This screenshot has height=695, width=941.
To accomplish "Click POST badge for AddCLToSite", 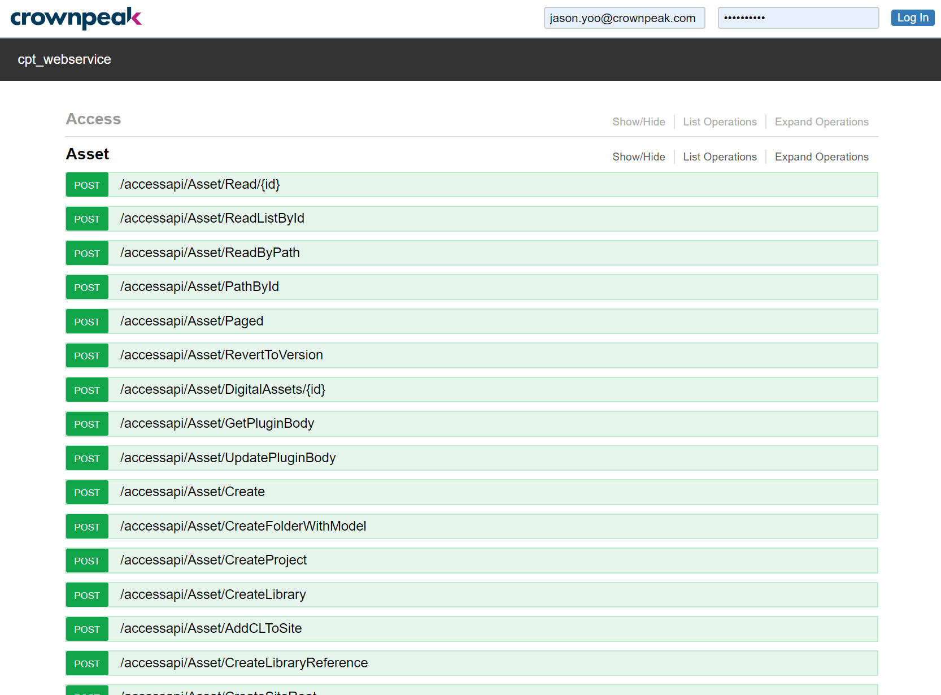I will coord(87,629).
